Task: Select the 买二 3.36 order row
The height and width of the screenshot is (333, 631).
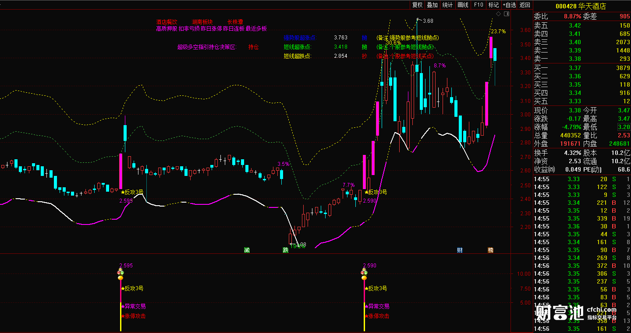Action: click(x=582, y=76)
